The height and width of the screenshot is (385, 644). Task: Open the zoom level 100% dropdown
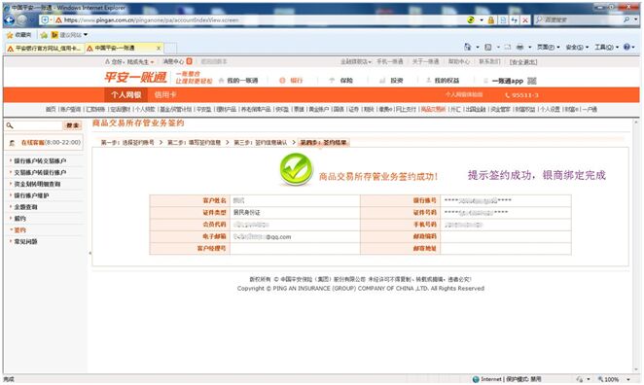click(628, 379)
